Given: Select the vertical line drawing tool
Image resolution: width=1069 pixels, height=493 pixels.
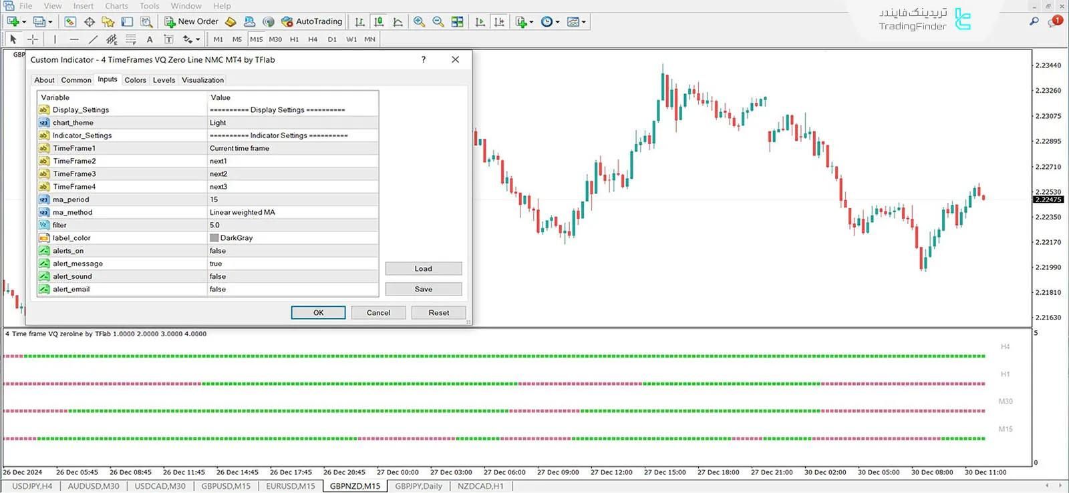Looking at the screenshot, I should tap(55, 39).
